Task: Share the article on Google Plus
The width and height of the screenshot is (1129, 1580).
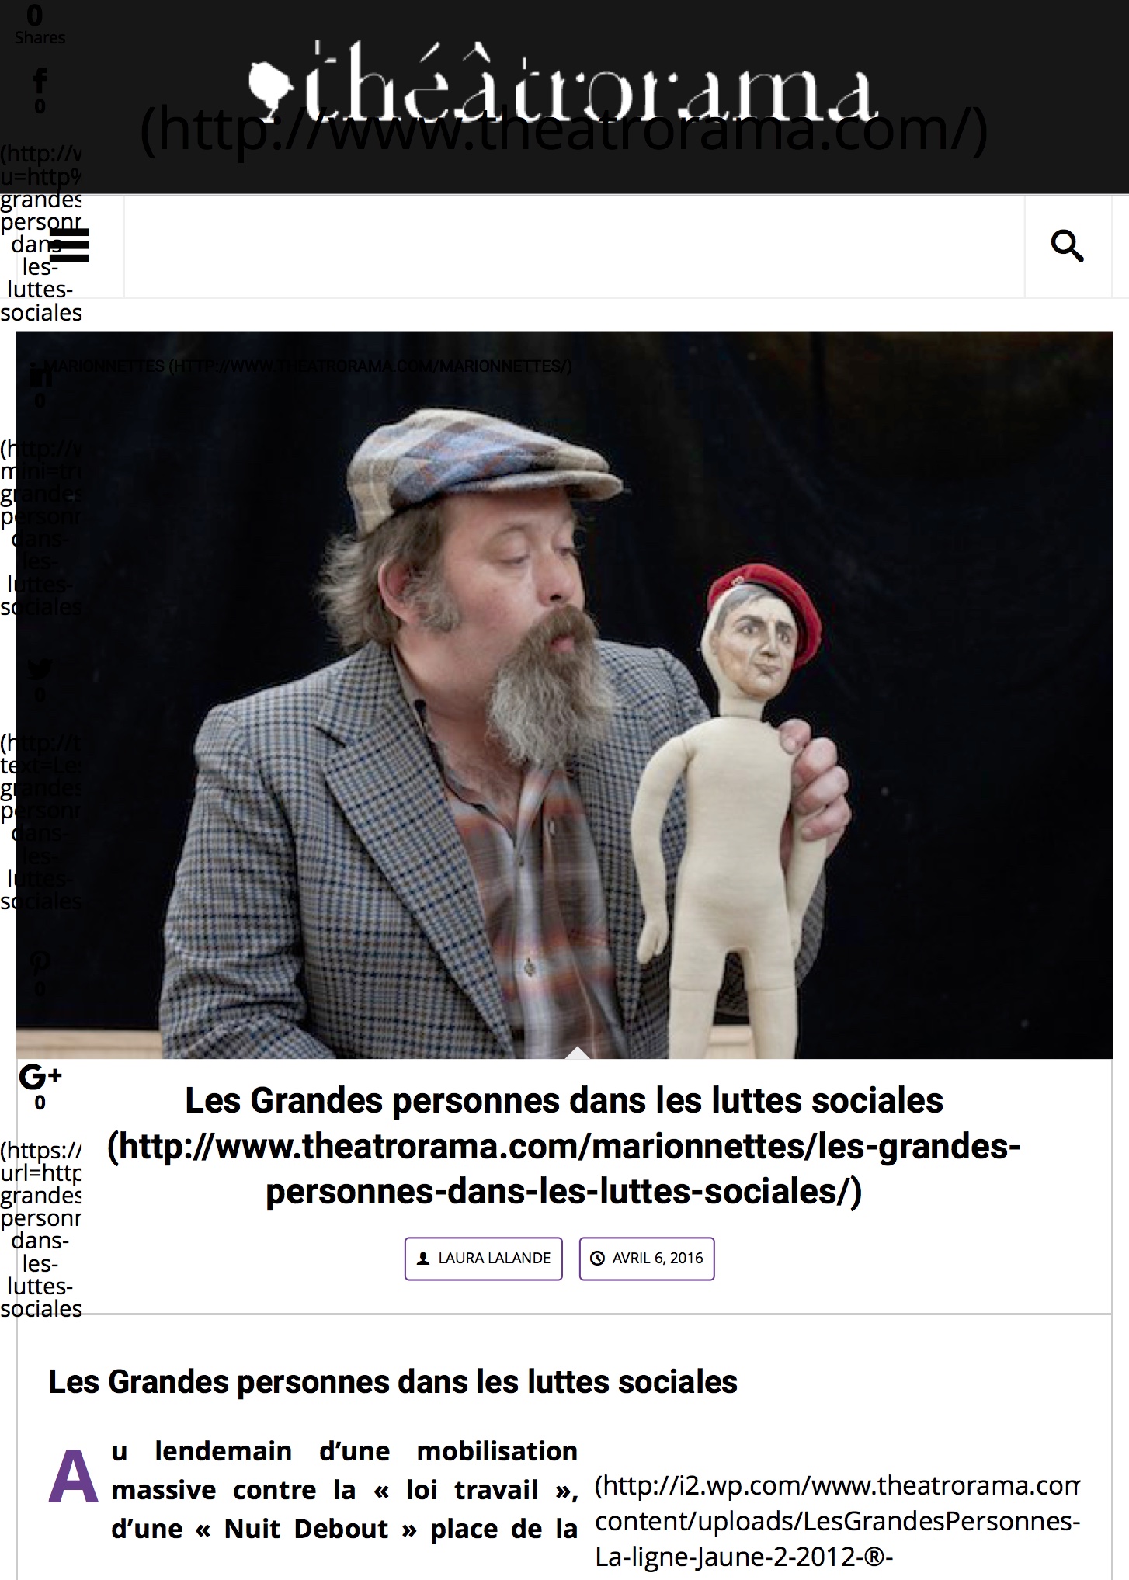Action: [x=40, y=1076]
